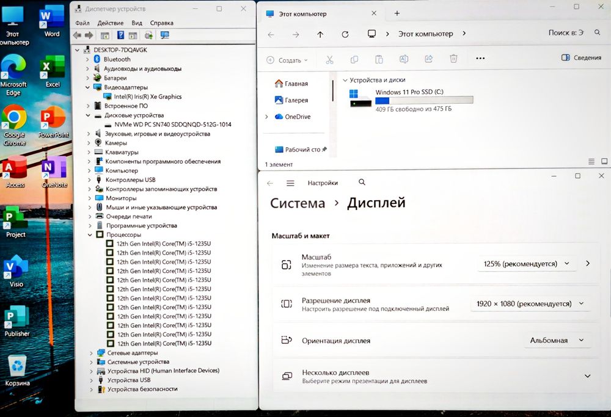Select Intel(R) Iris(R) Xe Graphics device
611x417 pixels.
pyautogui.click(x=142, y=96)
